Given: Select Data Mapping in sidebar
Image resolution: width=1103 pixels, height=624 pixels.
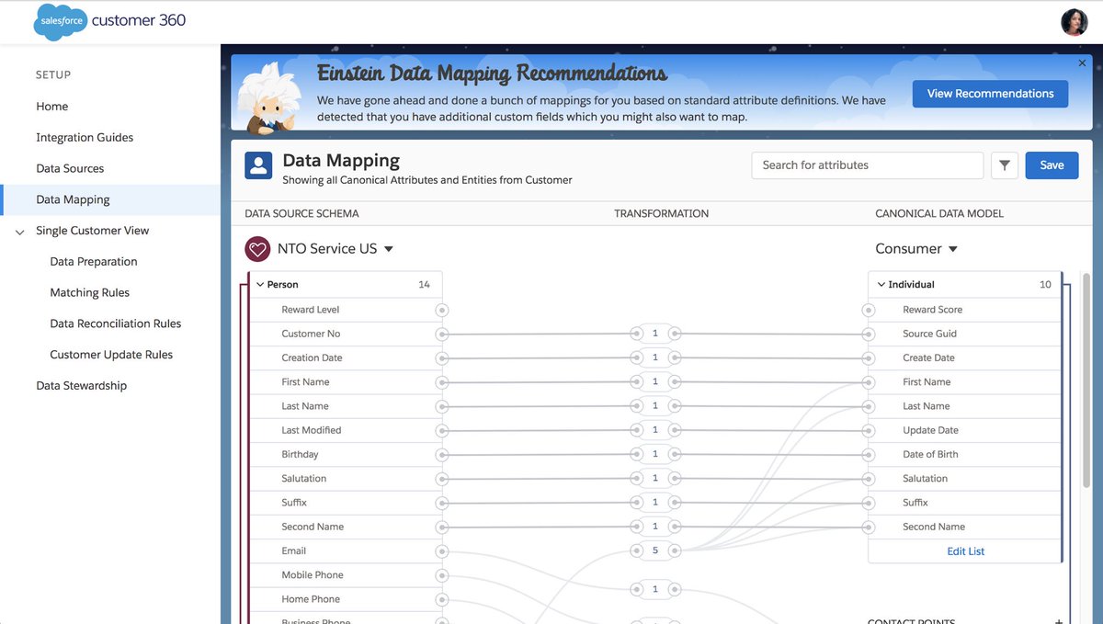Looking at the screenshot, I should [73, 200].
